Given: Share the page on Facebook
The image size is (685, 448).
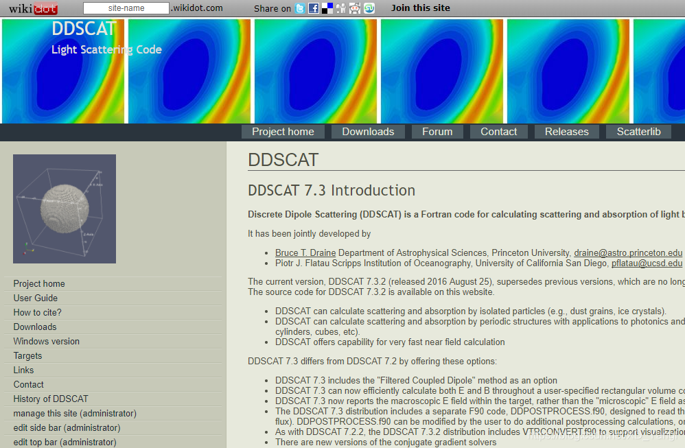Looking at the screenshot, I should pyautogui.click(x=313, y=8).
